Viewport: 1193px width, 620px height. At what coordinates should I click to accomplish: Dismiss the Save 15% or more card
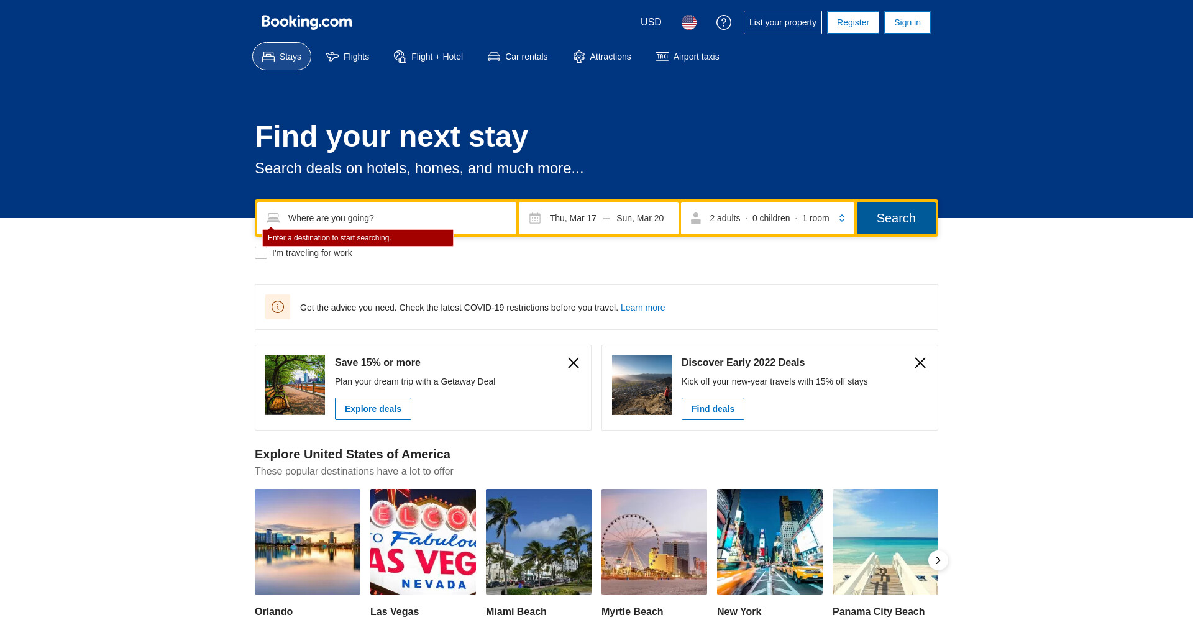tap(574, 363)
